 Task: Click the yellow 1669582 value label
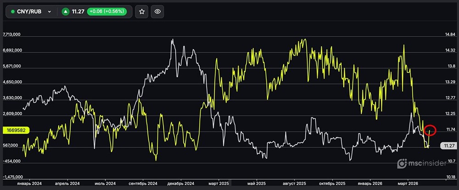point(16,131)
